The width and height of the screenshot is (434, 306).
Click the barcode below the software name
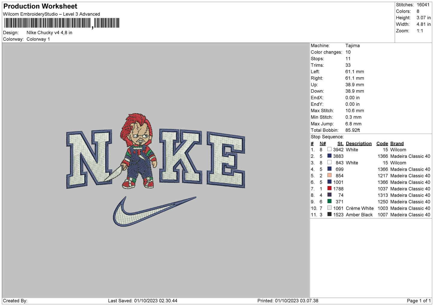(62, 23)
